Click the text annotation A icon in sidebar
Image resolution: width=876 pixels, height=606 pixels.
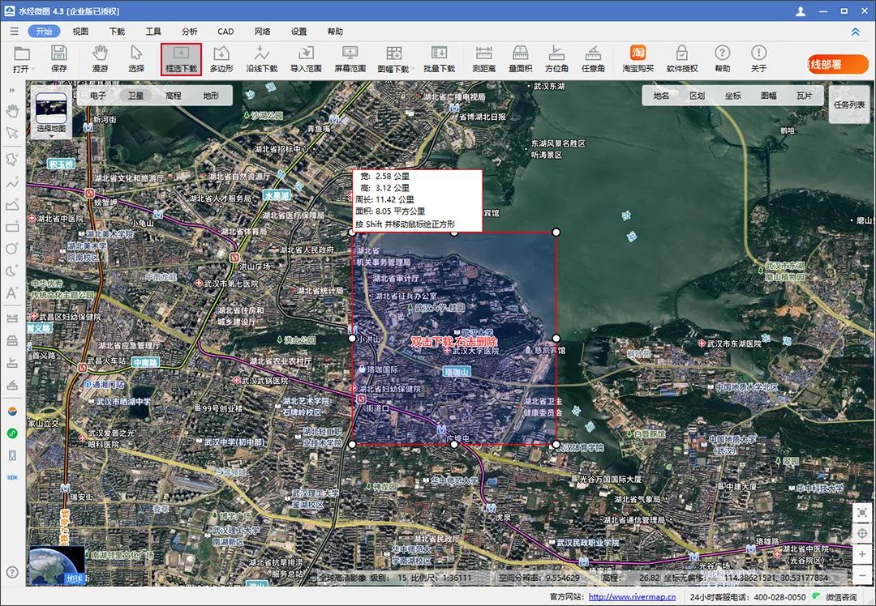(x=12, y=293)
